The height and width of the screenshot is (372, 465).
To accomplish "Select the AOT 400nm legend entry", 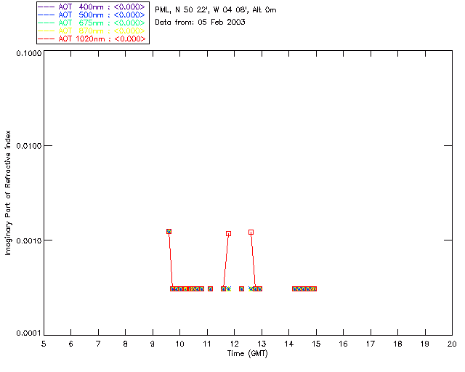I will [x=92, y=7].
